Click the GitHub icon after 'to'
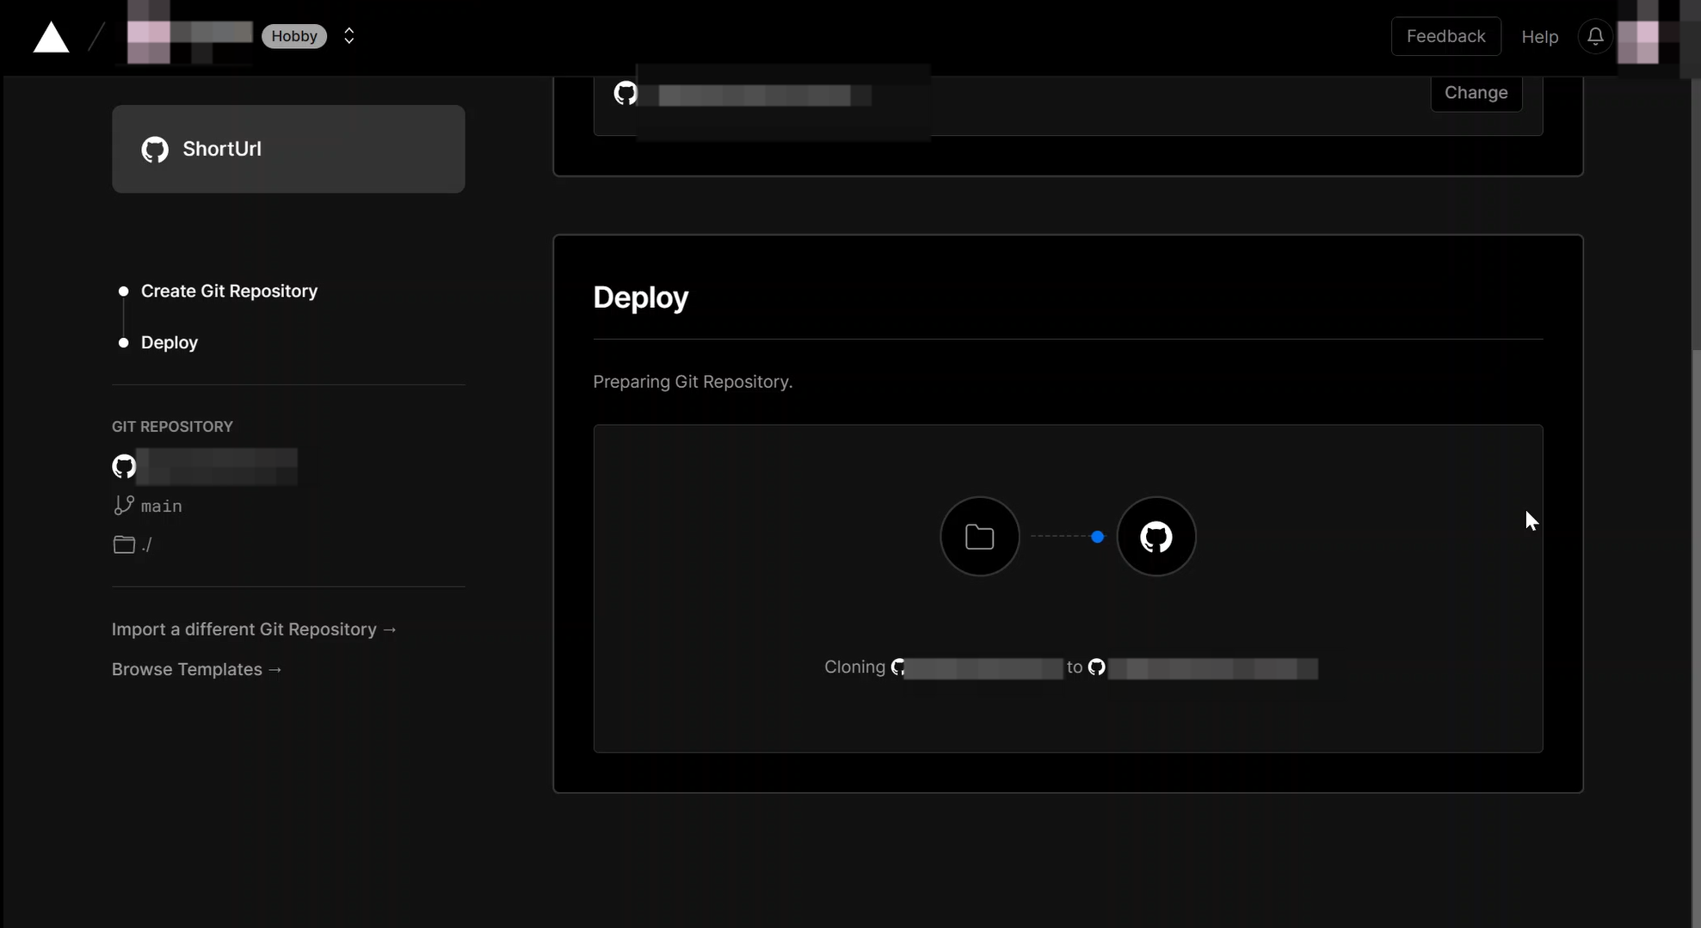 coord(1096,667)
